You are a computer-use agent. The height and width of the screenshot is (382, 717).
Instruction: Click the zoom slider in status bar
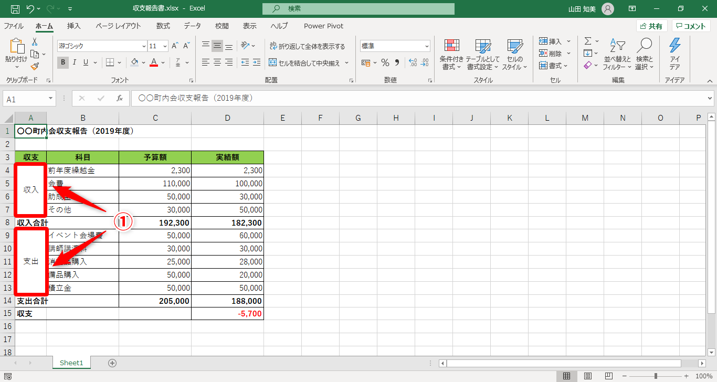(x=656, y=376)
